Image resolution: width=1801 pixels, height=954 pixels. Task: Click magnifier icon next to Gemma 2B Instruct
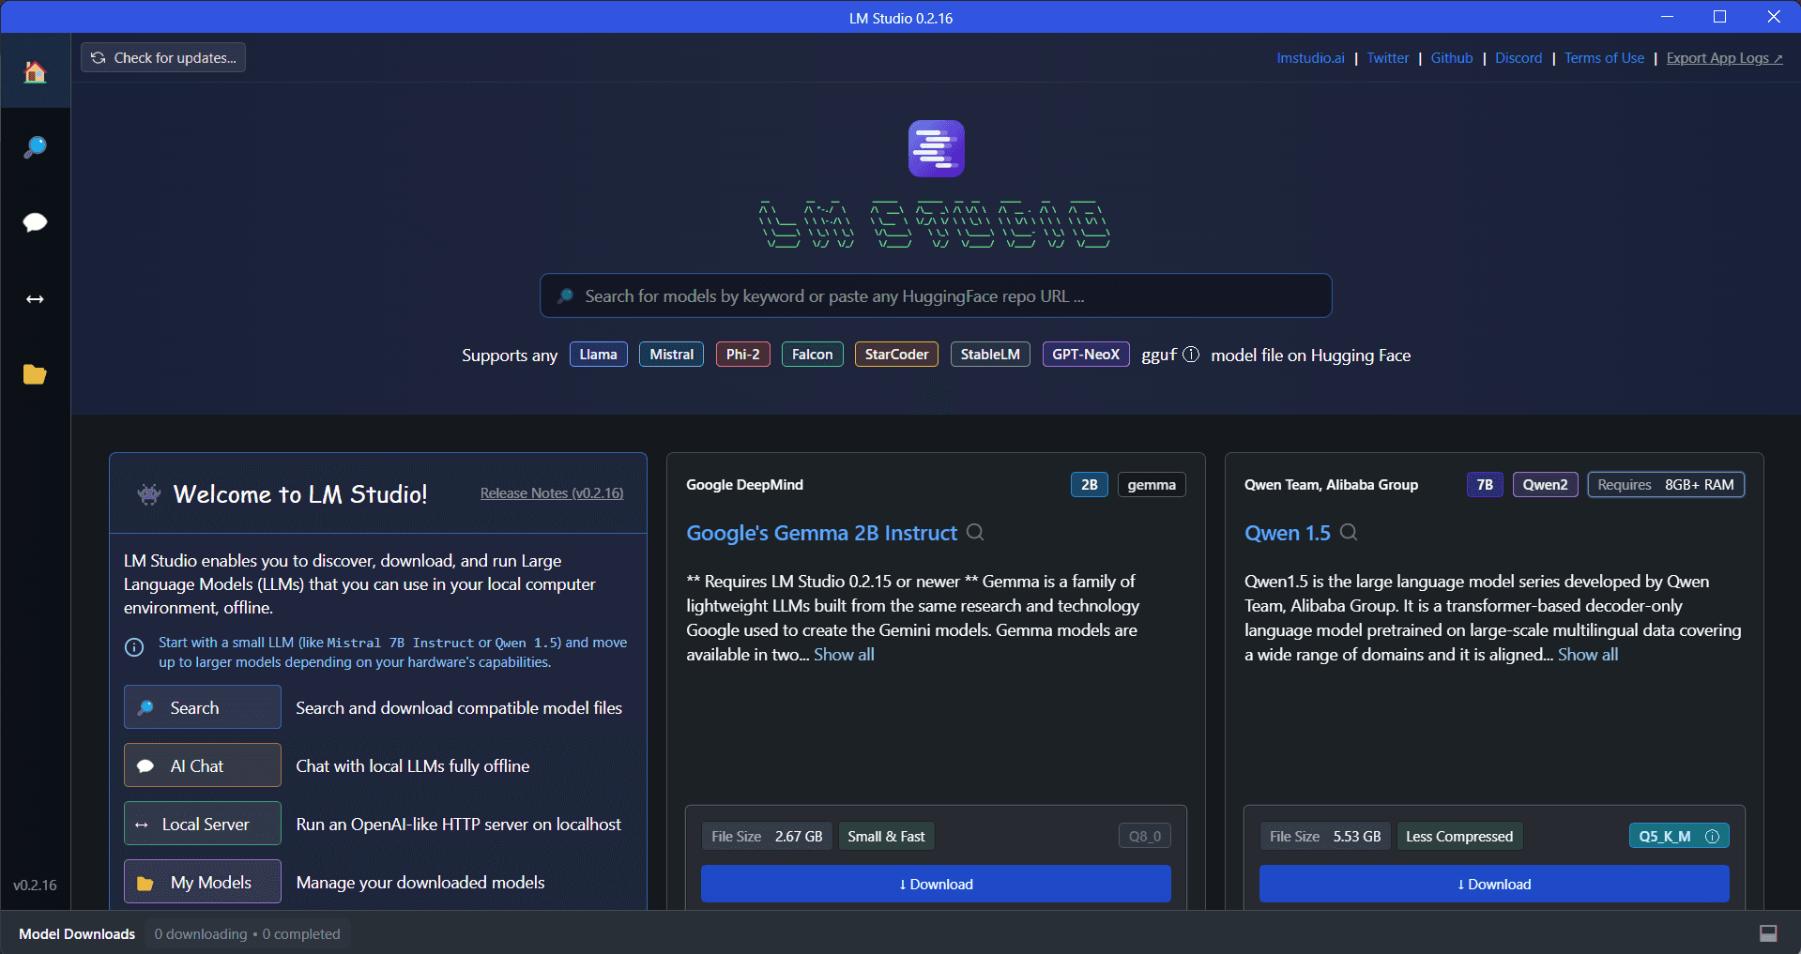pyautogui.click(x=975, y=532)
